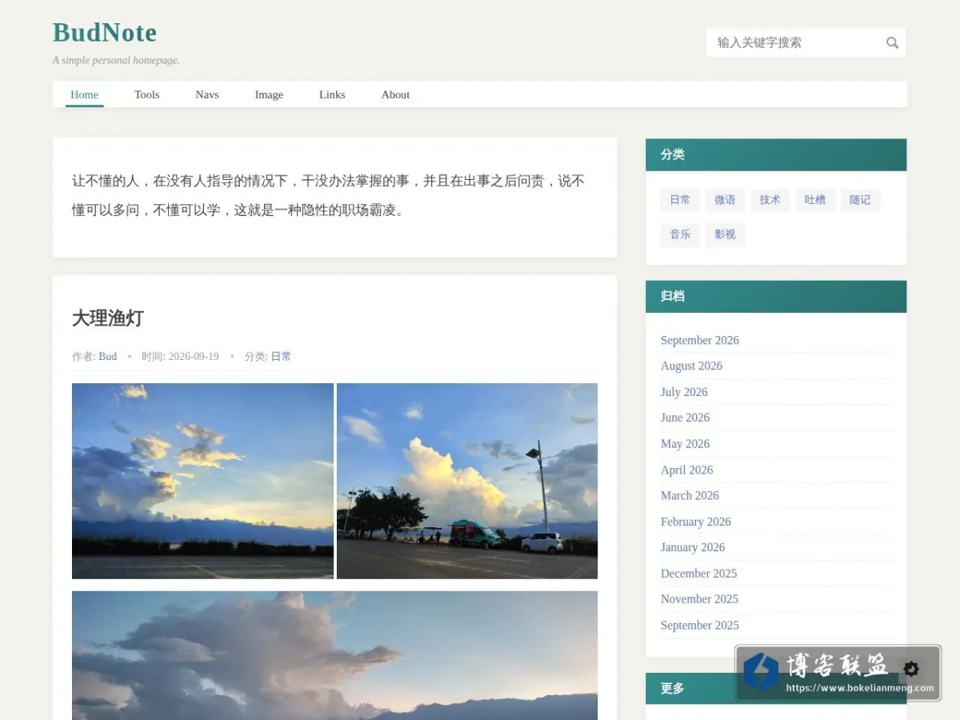The height and width of the screenshot is (720, 960).
Task: Click the post date 2026-09-19
Action: [193, 357]
